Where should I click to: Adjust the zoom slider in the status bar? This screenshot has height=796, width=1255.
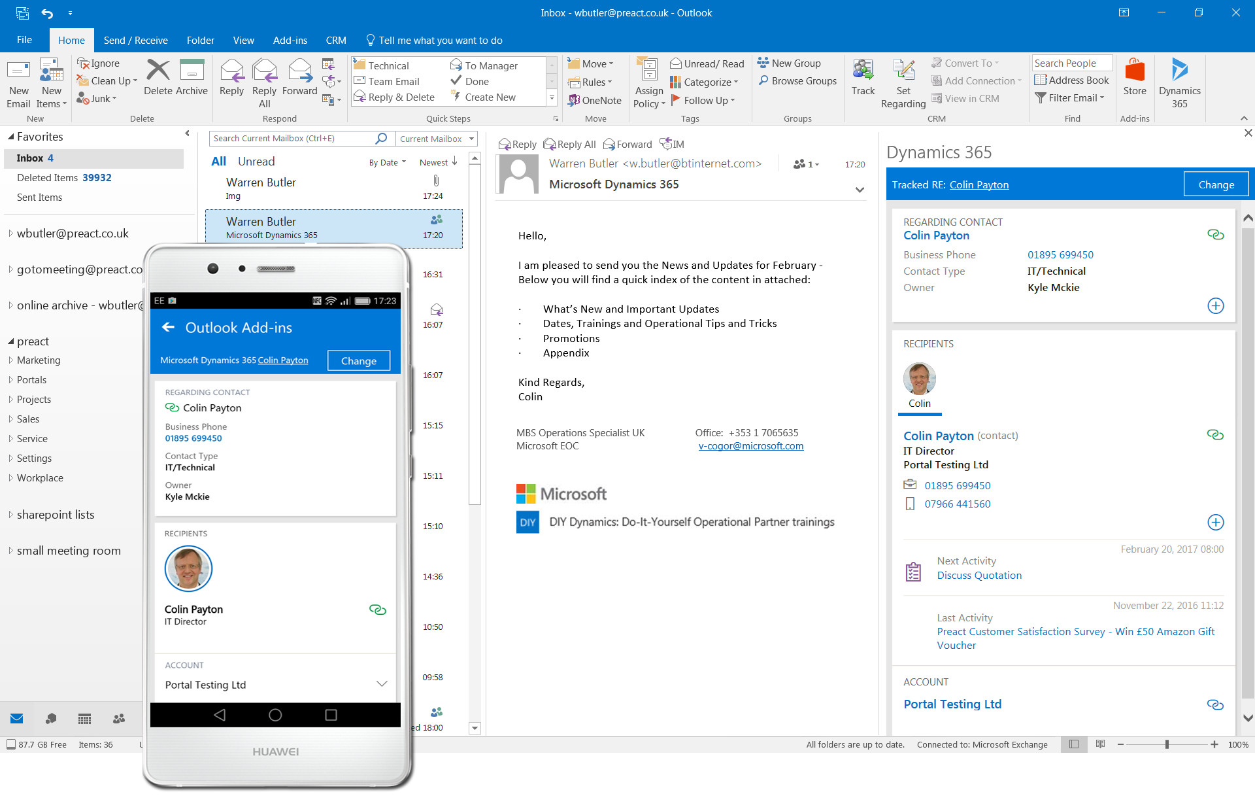[1166, 744]
